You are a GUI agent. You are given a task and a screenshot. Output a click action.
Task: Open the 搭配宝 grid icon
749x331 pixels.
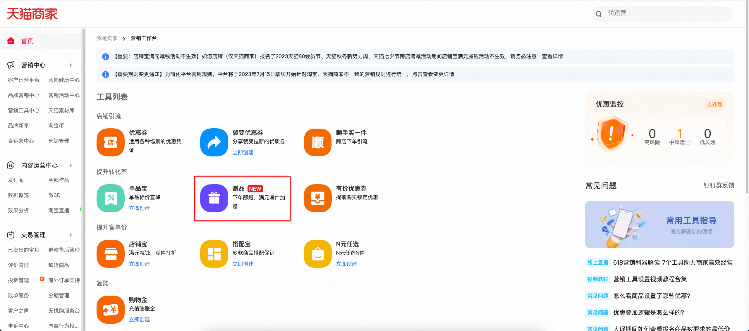[x=214, y=254]
